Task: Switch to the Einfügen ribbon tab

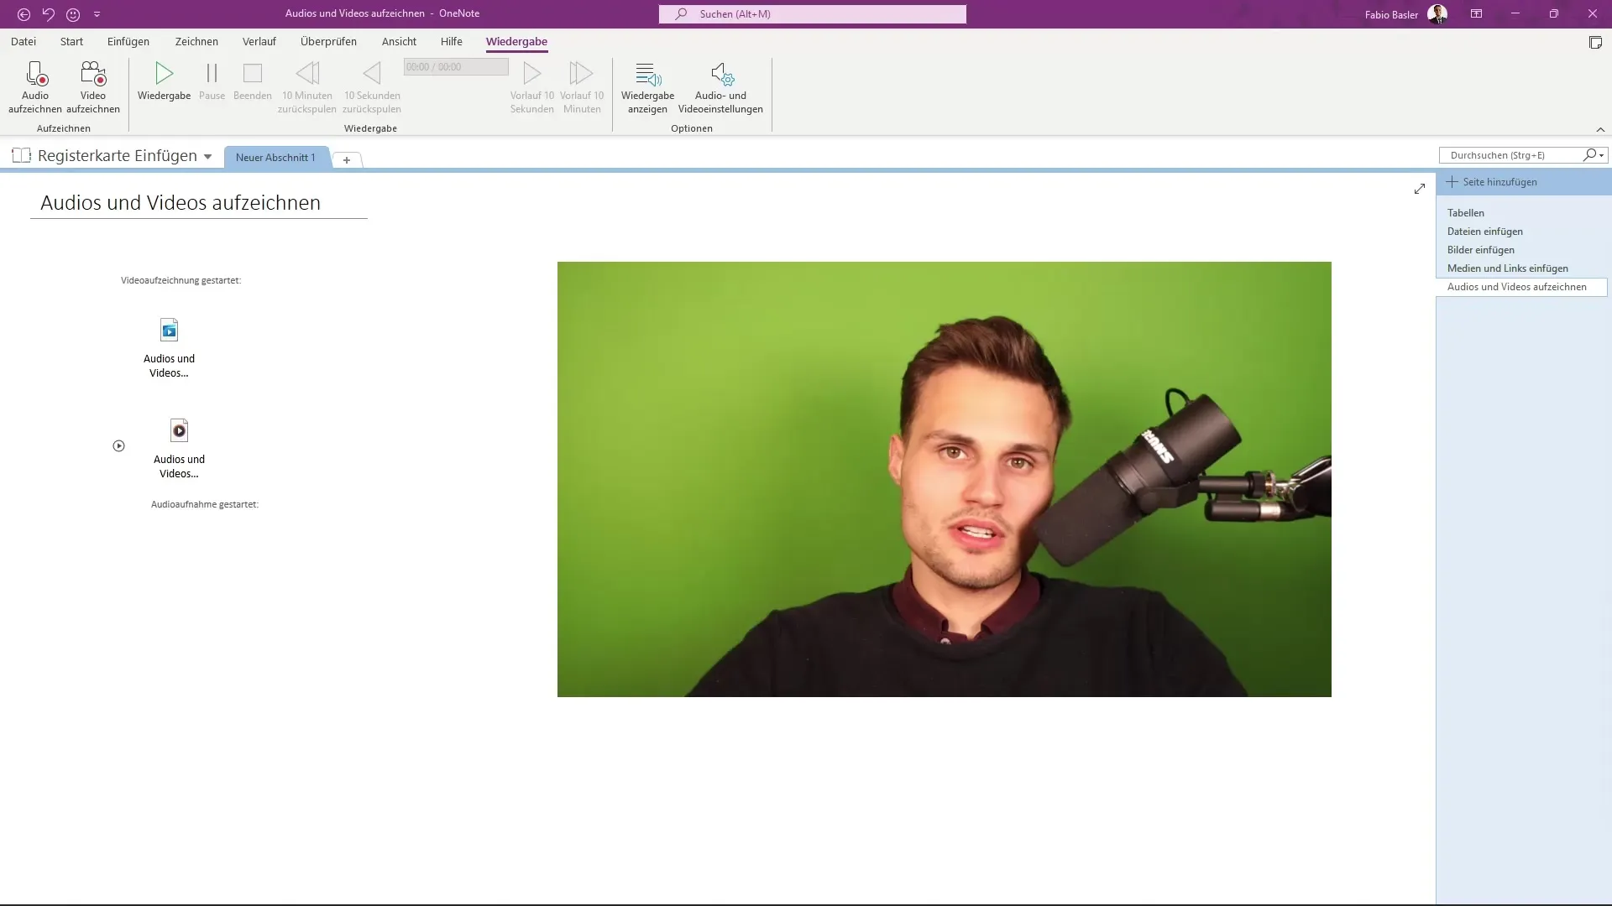Action: 128,41
